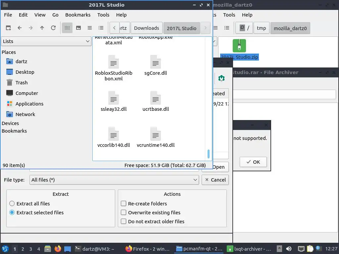Open Desktop in Places sidebar
Viewport: 339px width, 254px height.
(x=25, y=72)
